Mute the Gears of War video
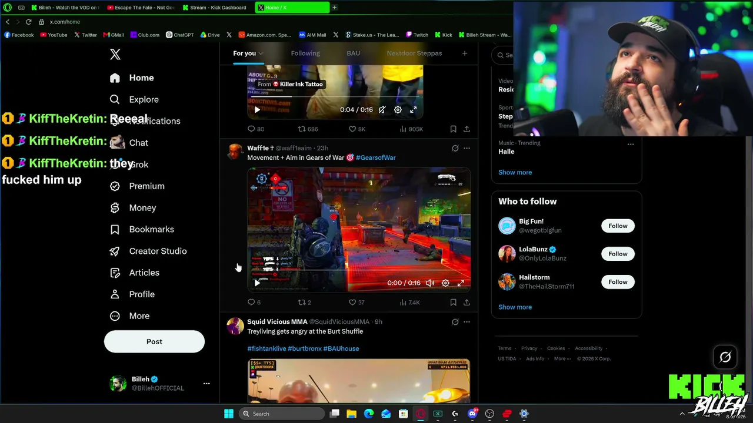The width and height of the screenshot is (753, 423). coord(430,283)
